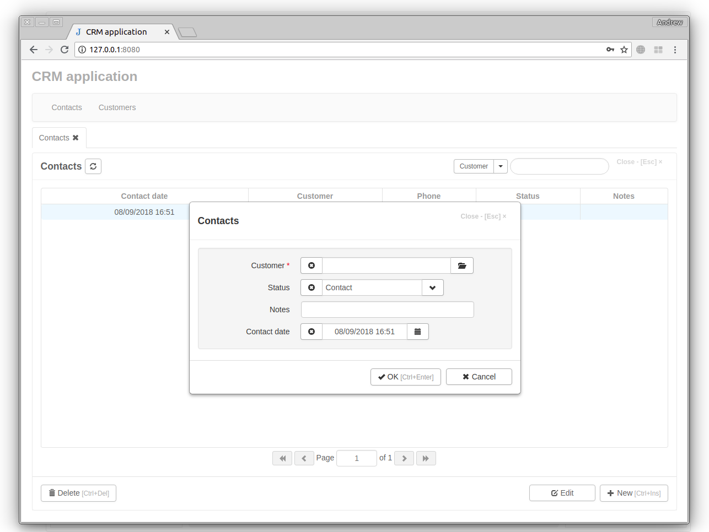The width and height of the screenshot is (709, 532).
Task: Click the Customer filter button
Action: [x=474, y=166]
